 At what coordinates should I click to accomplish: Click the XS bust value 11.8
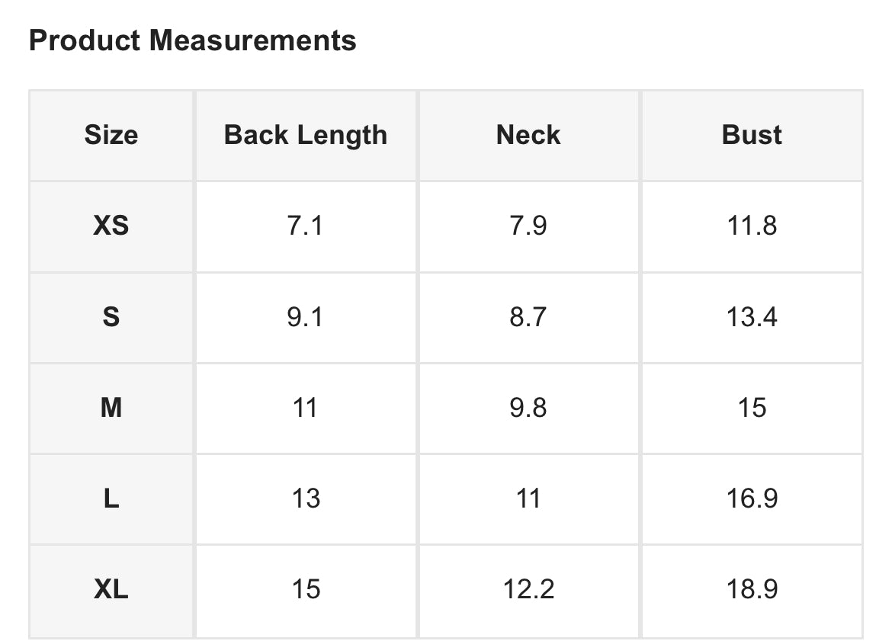pyautogui.click(x=752, y=226)
